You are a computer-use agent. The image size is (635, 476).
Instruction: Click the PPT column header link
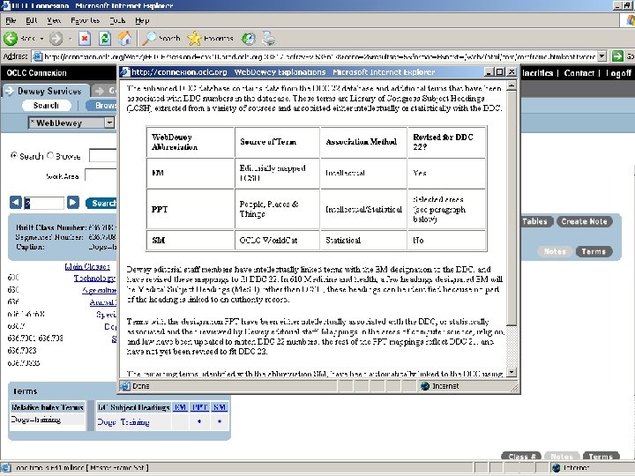click(x=199, y=407)
